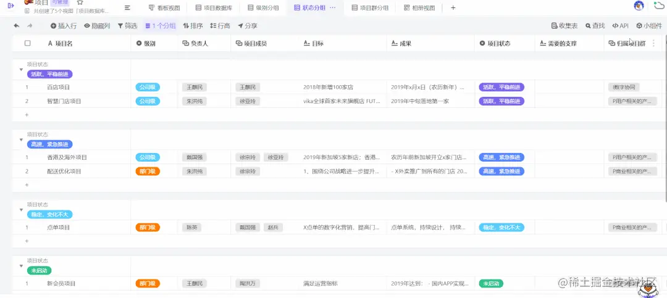Click the 项目状态 column header

tap(505, 43)
